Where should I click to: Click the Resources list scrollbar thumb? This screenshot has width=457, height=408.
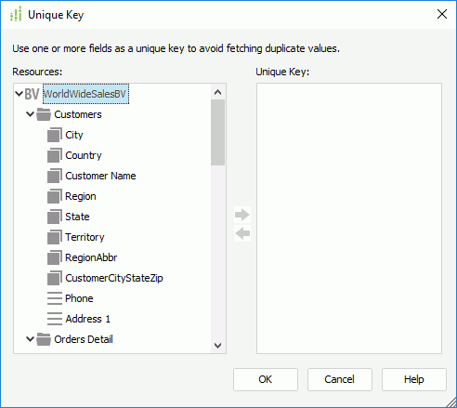pyautogui.click(x=217, y=133)
